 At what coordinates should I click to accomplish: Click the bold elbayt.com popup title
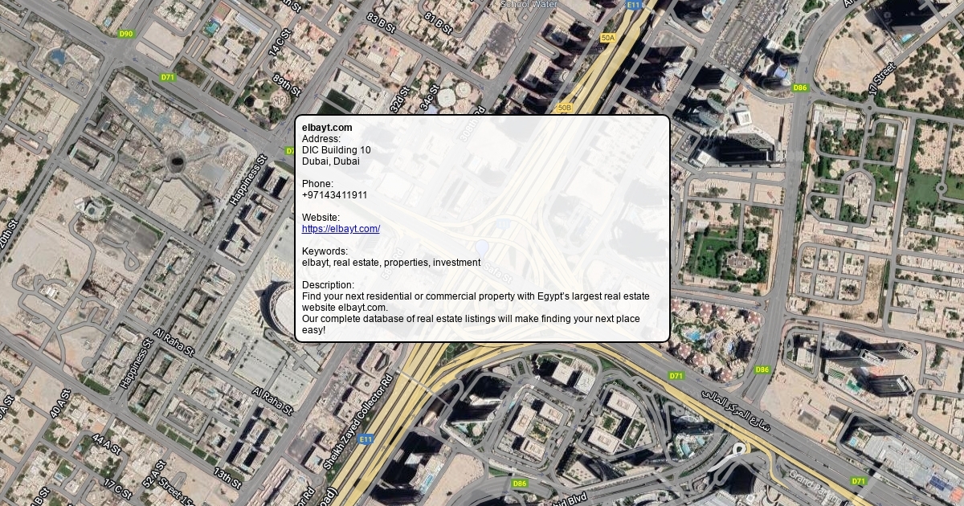pos(327,128)
